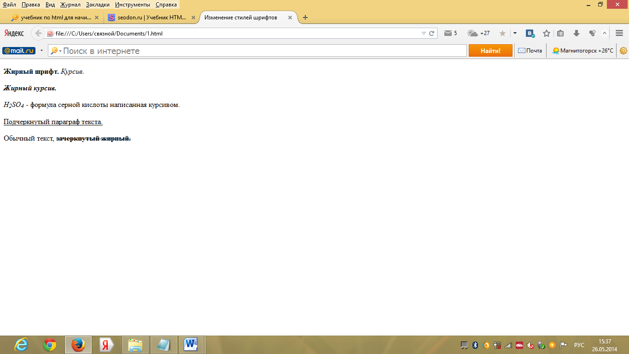629x354 pixels.
Task: Open the Справка menu
Action: pos(166,5)
